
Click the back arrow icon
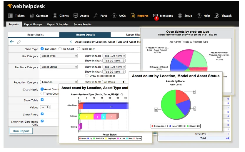[12, 42]
